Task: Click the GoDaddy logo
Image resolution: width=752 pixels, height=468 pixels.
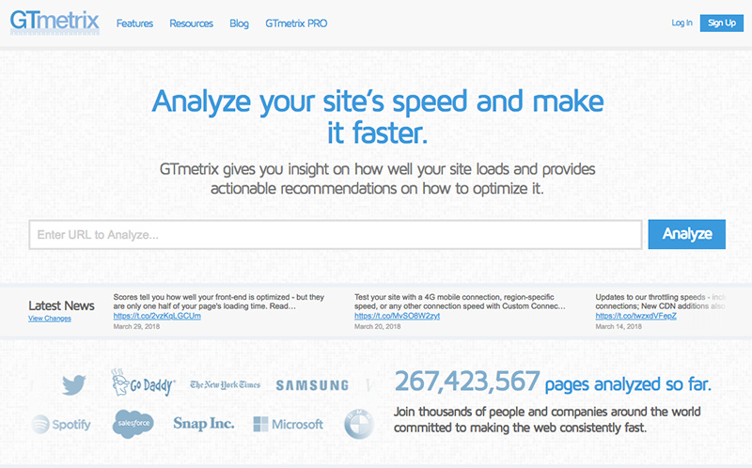Action: 143,382
